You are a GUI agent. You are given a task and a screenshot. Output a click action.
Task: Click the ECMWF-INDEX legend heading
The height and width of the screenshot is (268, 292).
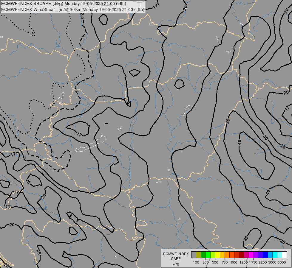176,254
